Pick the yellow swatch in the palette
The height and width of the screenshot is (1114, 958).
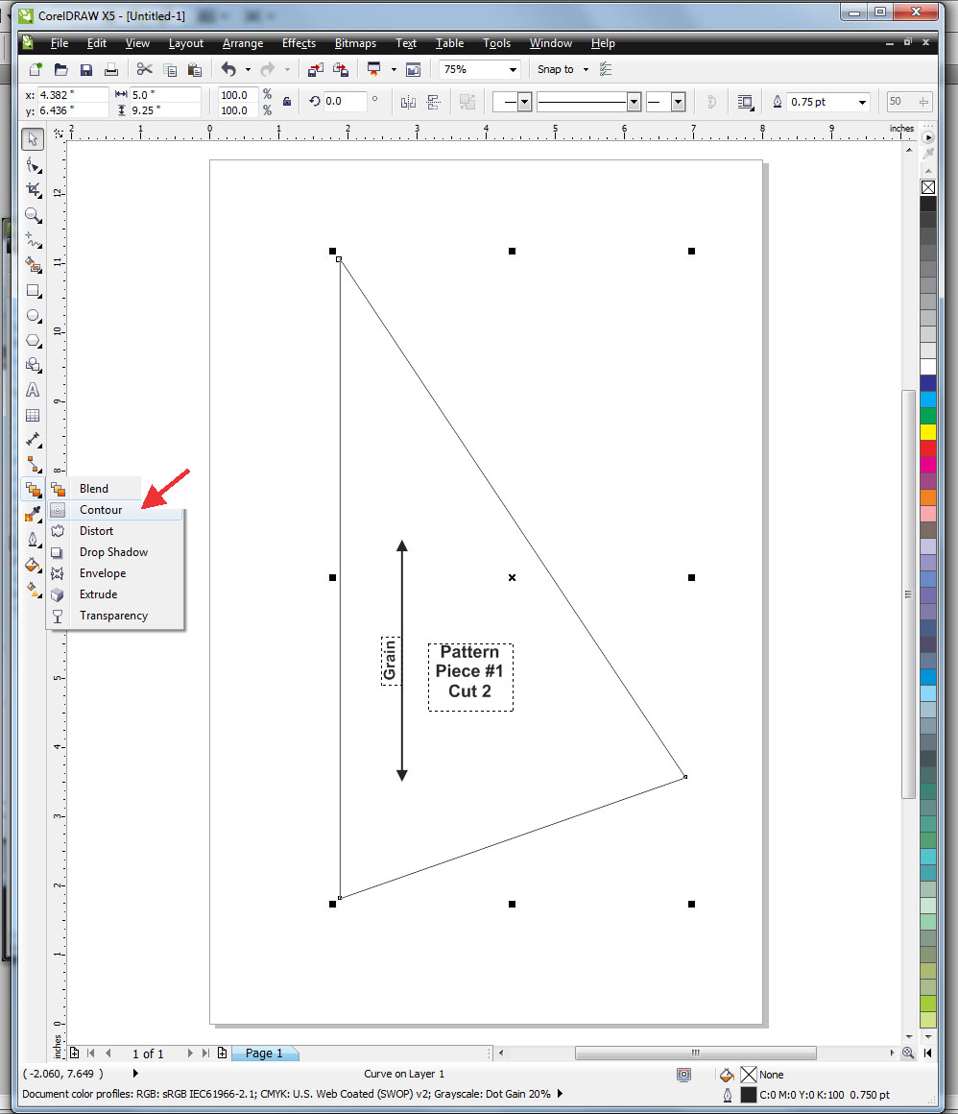click(x=927, y=432)
